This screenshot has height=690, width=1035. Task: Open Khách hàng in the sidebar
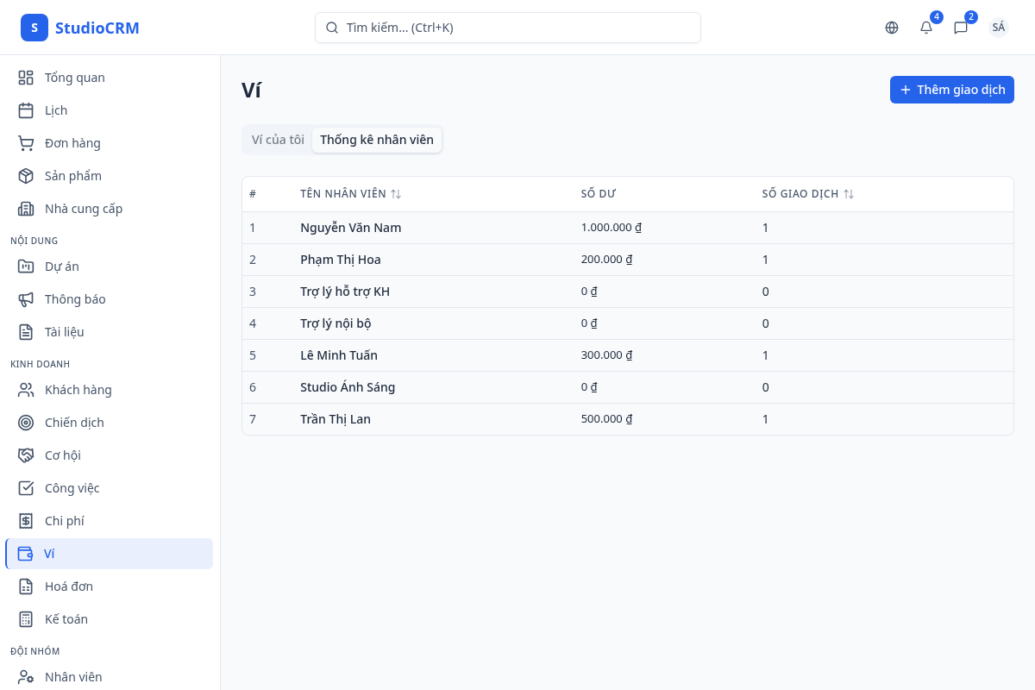click(x=78, y=390)
